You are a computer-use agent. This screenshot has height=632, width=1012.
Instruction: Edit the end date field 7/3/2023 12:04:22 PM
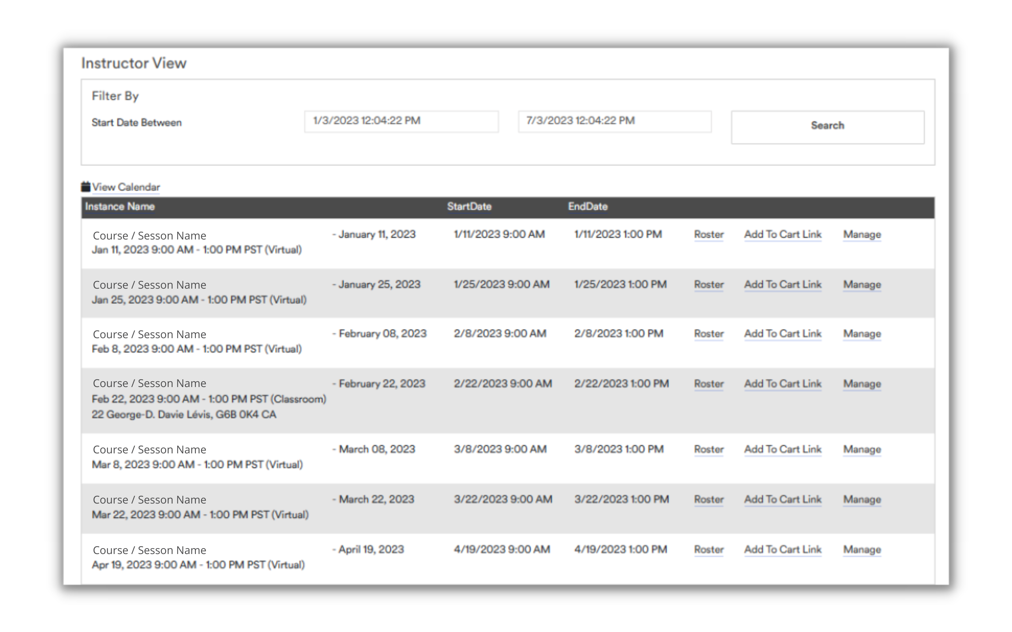tap(615, 121)
